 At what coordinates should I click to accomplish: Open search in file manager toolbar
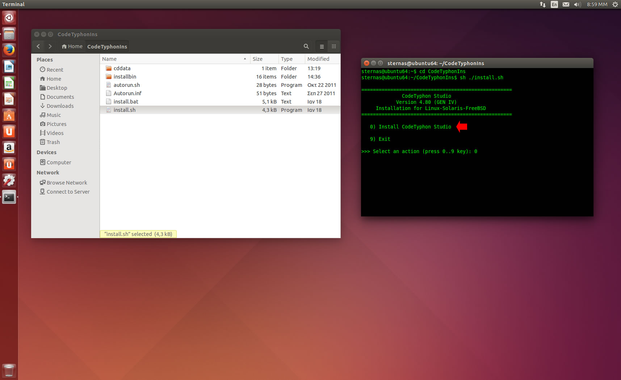tap(306, 46)
